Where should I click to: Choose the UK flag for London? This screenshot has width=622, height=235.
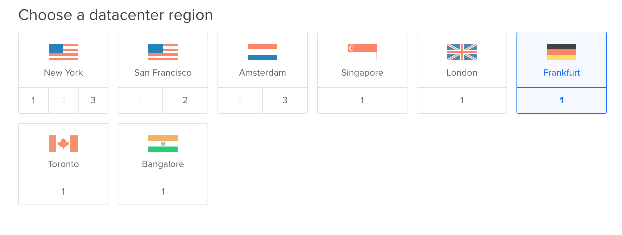point(462,52)
